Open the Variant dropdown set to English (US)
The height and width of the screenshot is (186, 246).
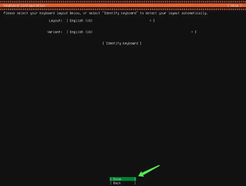point(131,32)
